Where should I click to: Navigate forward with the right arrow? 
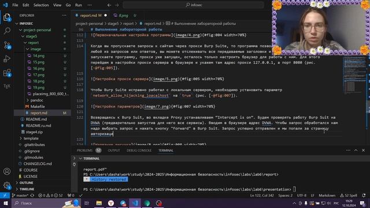point(117,5)
